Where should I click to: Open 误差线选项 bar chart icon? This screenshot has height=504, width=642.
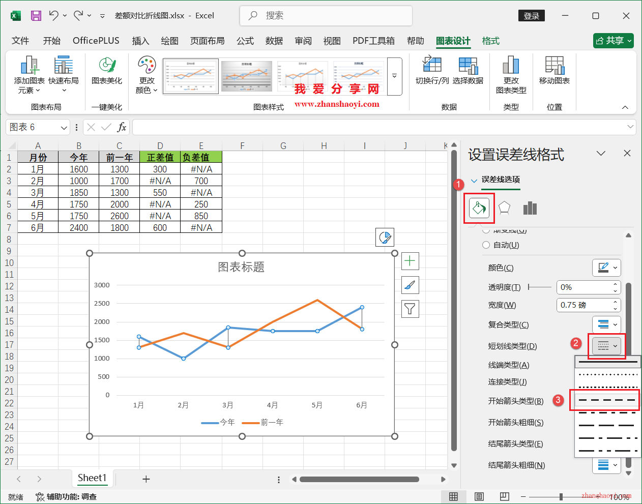tap(530, 207)
